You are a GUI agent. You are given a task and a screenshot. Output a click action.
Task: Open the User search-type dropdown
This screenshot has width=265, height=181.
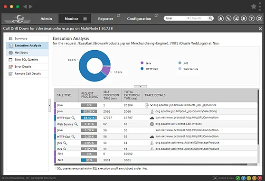click(x=177, y=18)
